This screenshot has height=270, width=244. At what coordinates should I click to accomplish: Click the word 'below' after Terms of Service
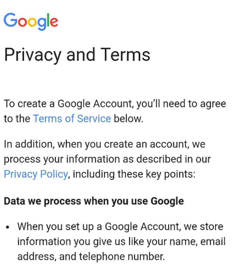[129, 119]
